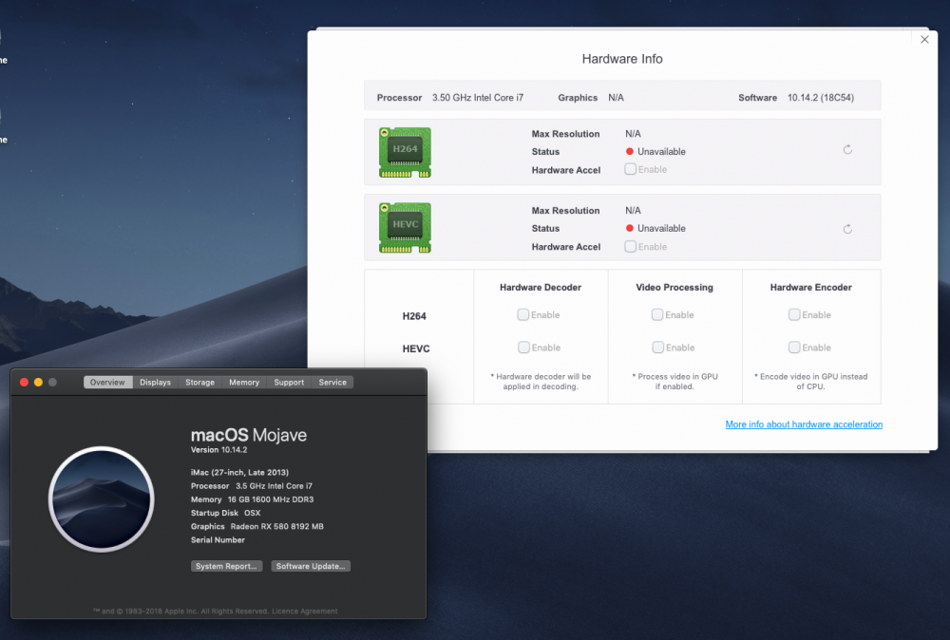This screenshot has height=640, width=950.
Task: Click the Serial Number label
Action: coord(218,540)
